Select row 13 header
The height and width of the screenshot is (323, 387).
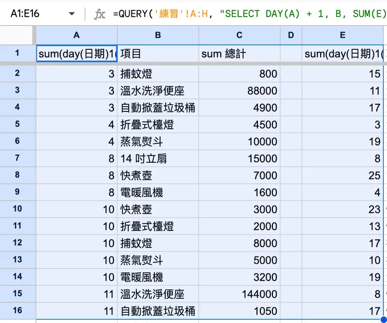coord(17,260)
